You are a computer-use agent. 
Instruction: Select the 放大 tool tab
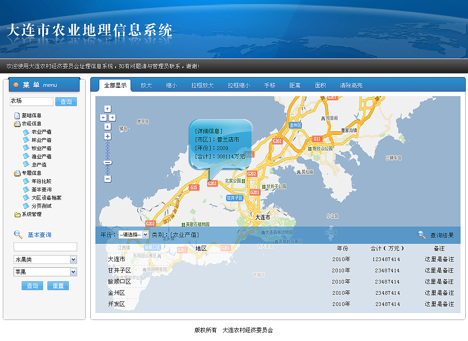[146, 85]
